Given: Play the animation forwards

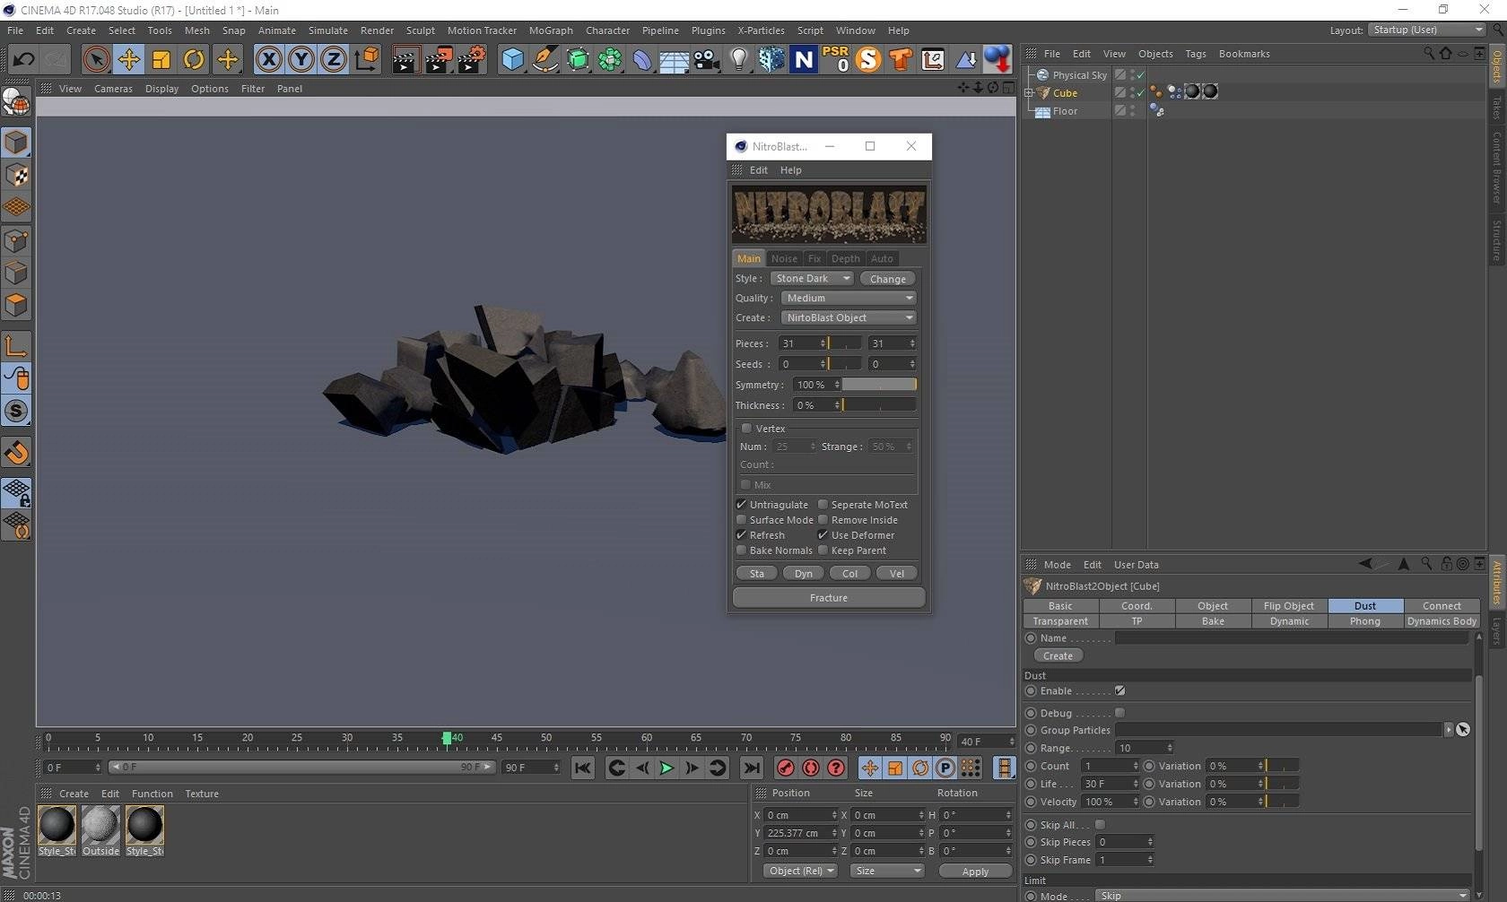Looking at the screenshot, I should coord(666,768).
